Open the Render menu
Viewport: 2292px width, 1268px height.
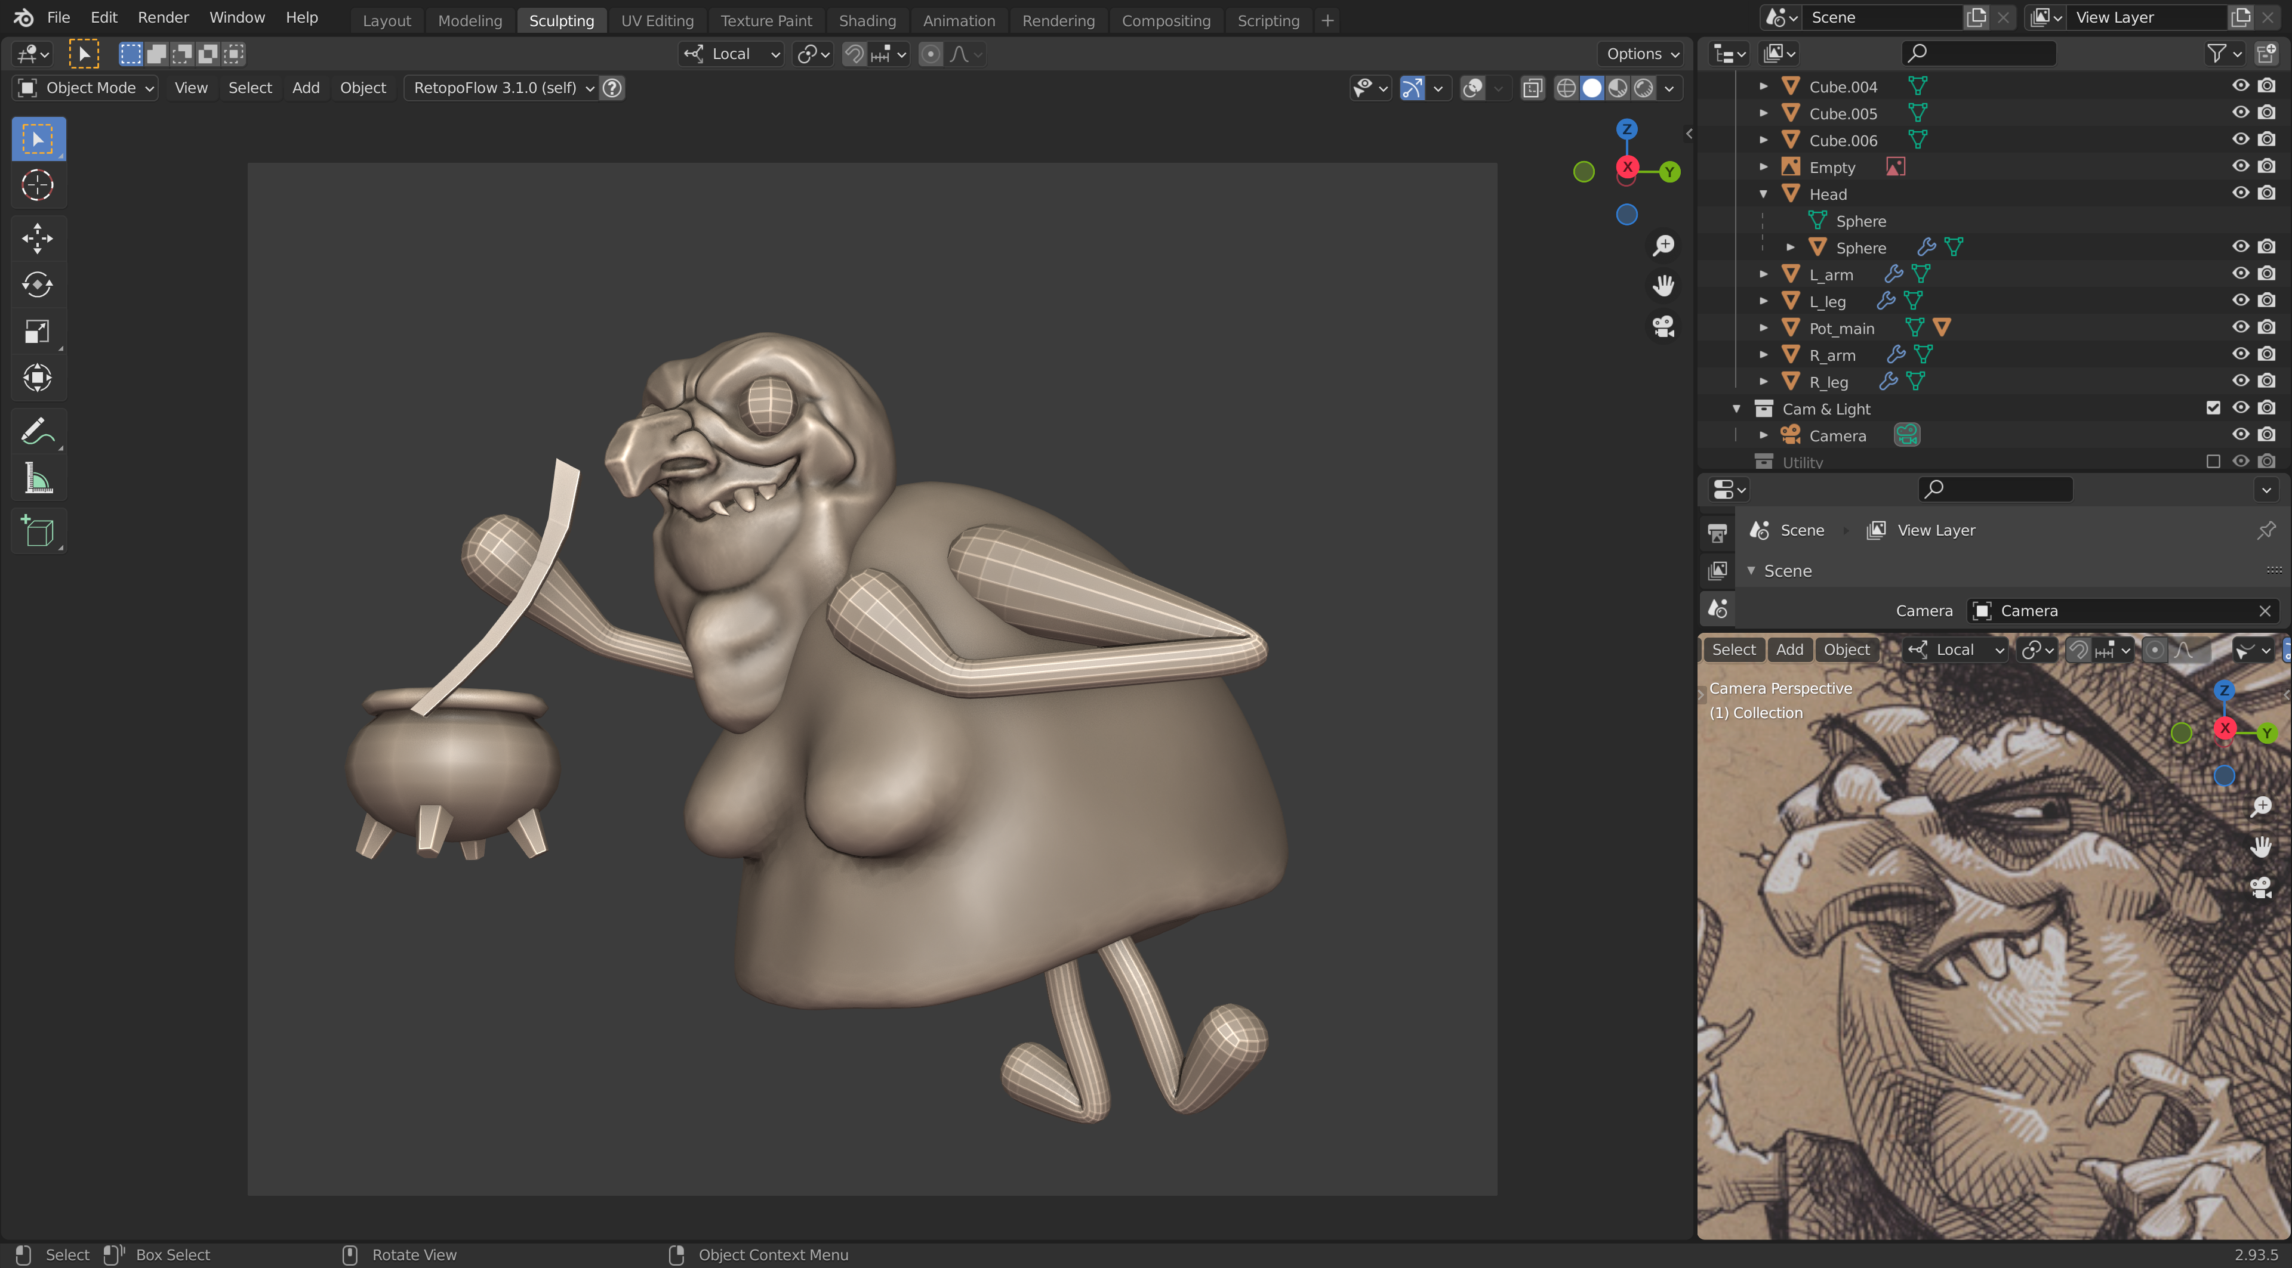tap(163, 17)
